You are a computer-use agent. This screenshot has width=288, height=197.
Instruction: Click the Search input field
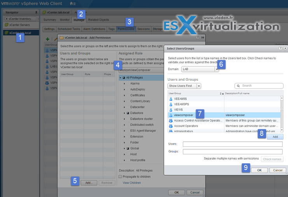pos(259,86)
